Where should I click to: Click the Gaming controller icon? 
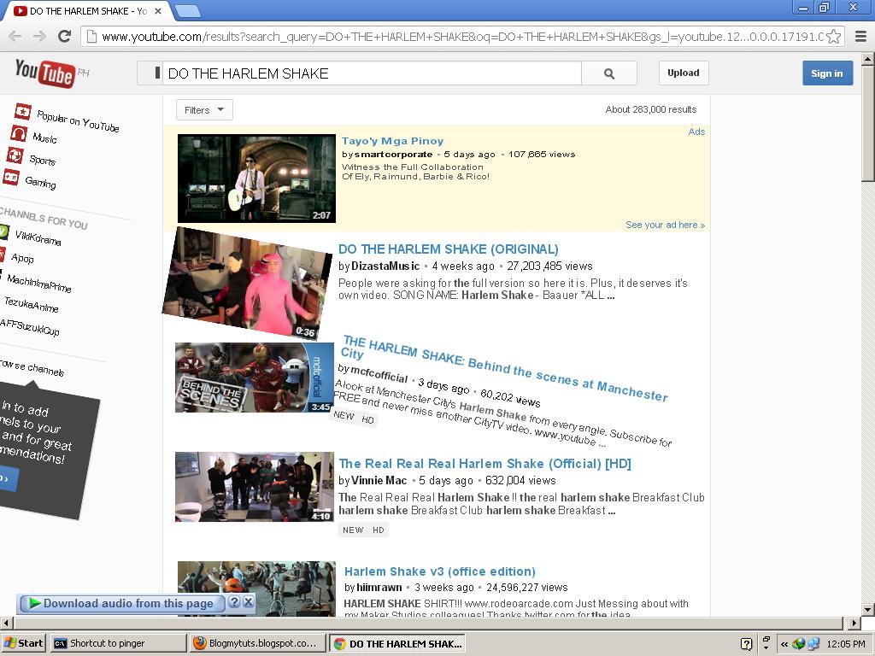10,178
